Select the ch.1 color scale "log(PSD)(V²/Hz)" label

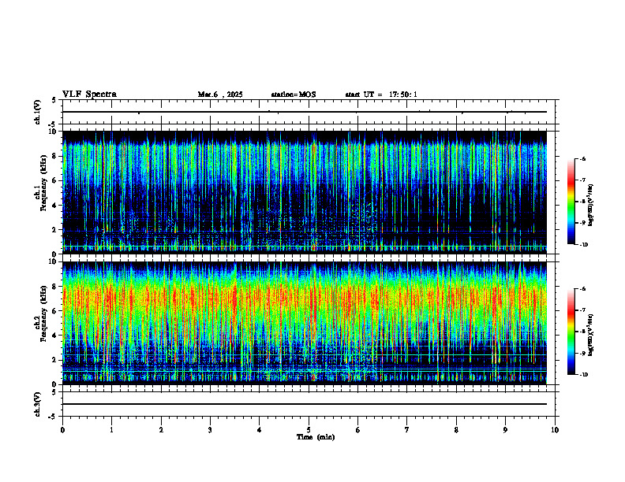tap(591, 206)
